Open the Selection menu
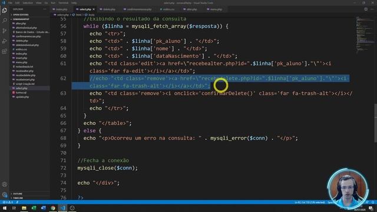 pyautogui.click(x=28, y=3)
